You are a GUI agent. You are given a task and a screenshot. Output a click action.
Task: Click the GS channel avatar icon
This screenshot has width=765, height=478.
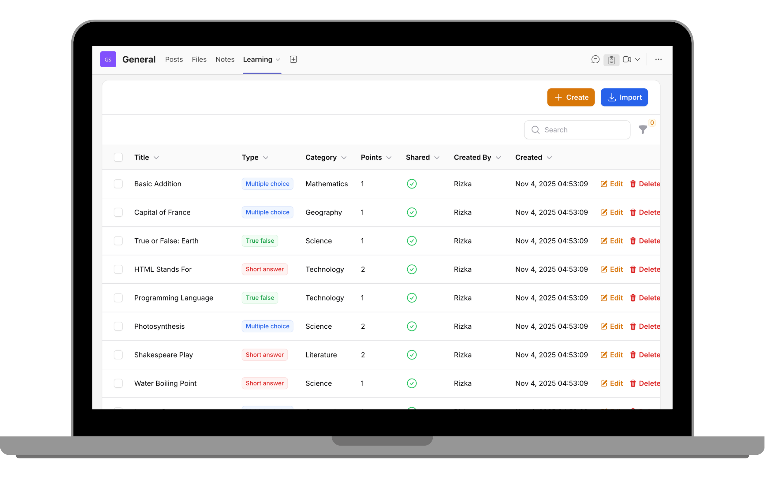108,59
